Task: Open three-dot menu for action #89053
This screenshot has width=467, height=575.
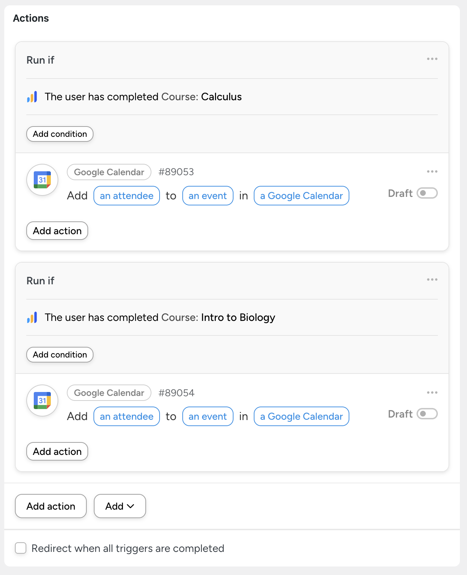Action: [432, 172]
